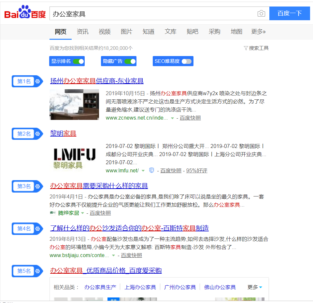
Task: Click the search tools filter icon
Action: click(246, 48)
